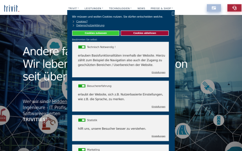This screenshot has height=151, width=242.
Task: Close the cookie dialog
Action: point(173,14)
